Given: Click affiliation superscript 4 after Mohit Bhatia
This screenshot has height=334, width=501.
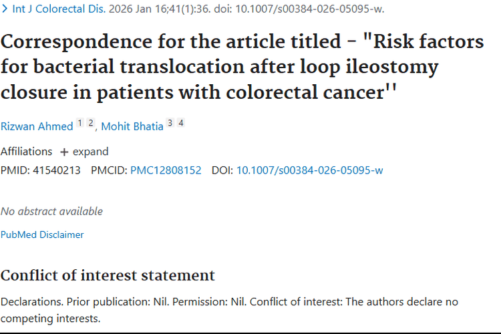Looking at the screenshot, I should [181, 124].
